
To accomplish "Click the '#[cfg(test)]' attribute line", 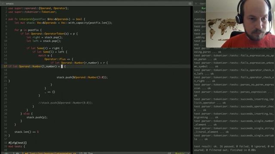I will pos(18,143).
